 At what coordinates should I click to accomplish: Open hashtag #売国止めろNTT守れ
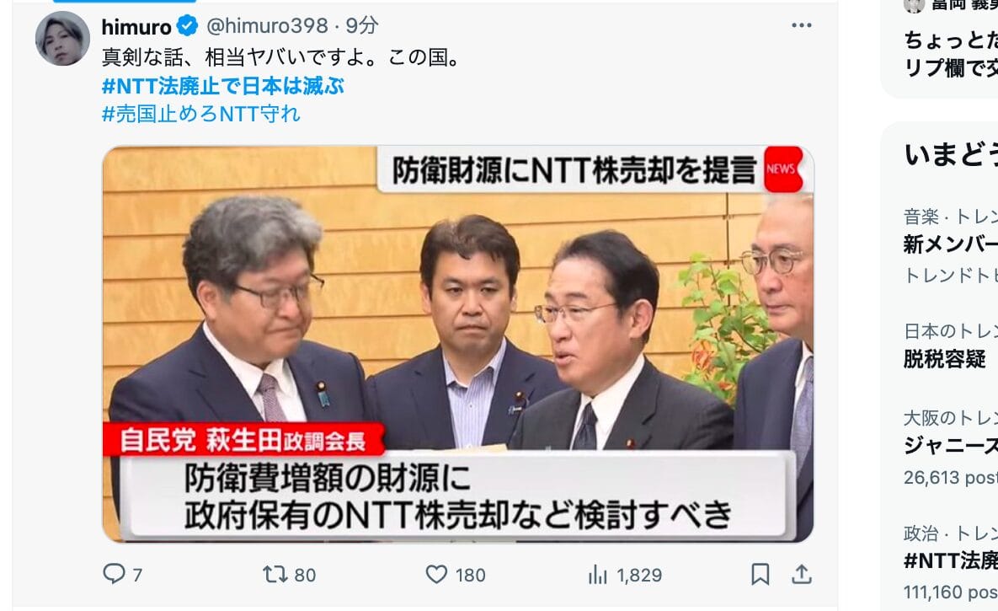click(x=201, y=114)
